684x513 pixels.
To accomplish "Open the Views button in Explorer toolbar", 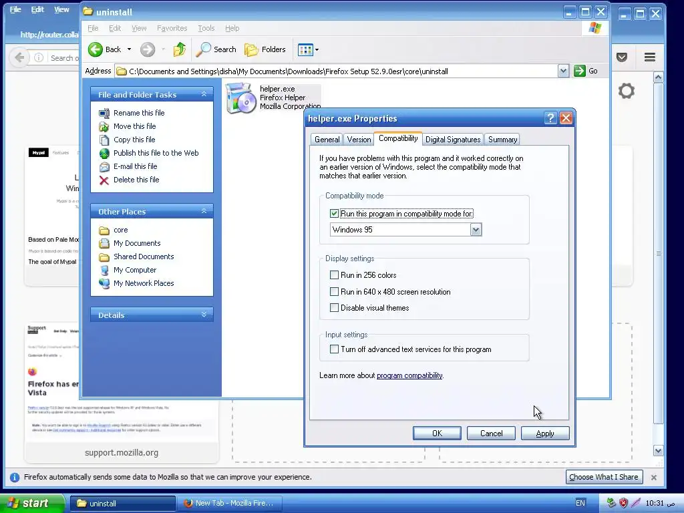I will pyautogui.click(x=305, y=49).
